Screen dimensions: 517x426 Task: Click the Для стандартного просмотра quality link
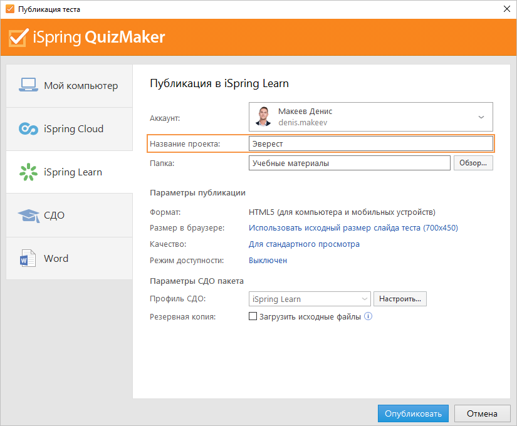tap(304, 244)
